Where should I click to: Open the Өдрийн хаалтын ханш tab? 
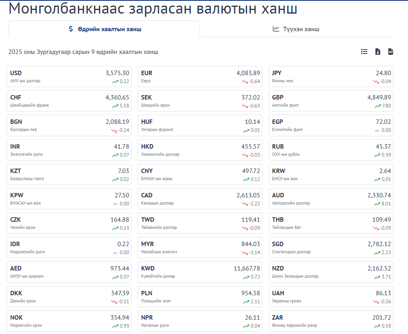pyautogui.click(x=104, y=29)
